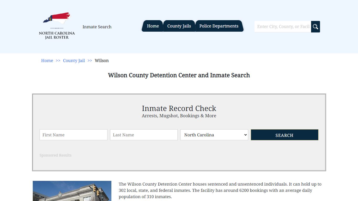Screen dimensions: 358x201
Task: Click the Inmate Record Check heading
Action: pyautogui.click(x=179, y=108)
